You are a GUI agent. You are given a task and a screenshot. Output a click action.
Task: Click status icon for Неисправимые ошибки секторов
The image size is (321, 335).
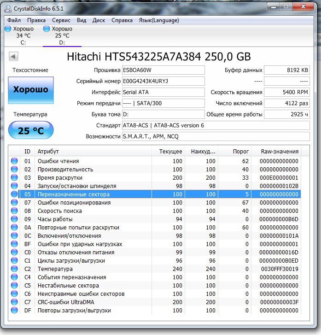(14, 294)
